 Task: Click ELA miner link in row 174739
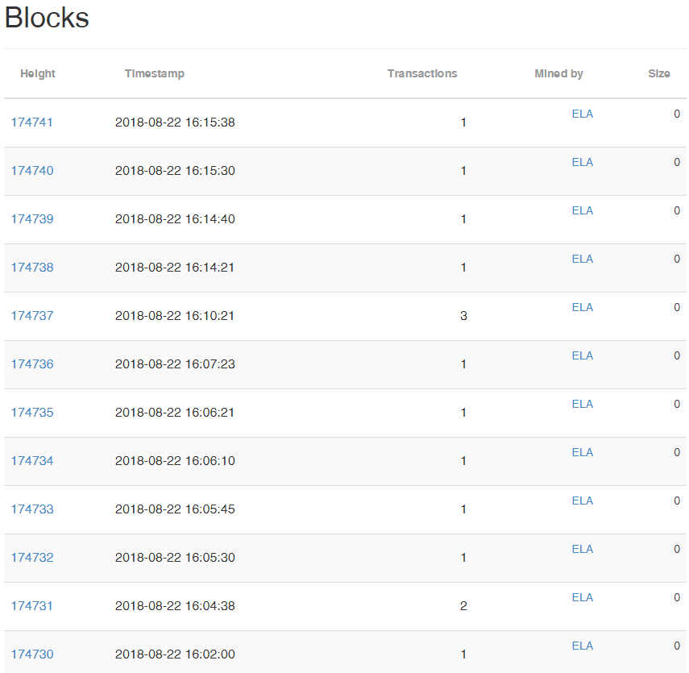tap(582, 210)
